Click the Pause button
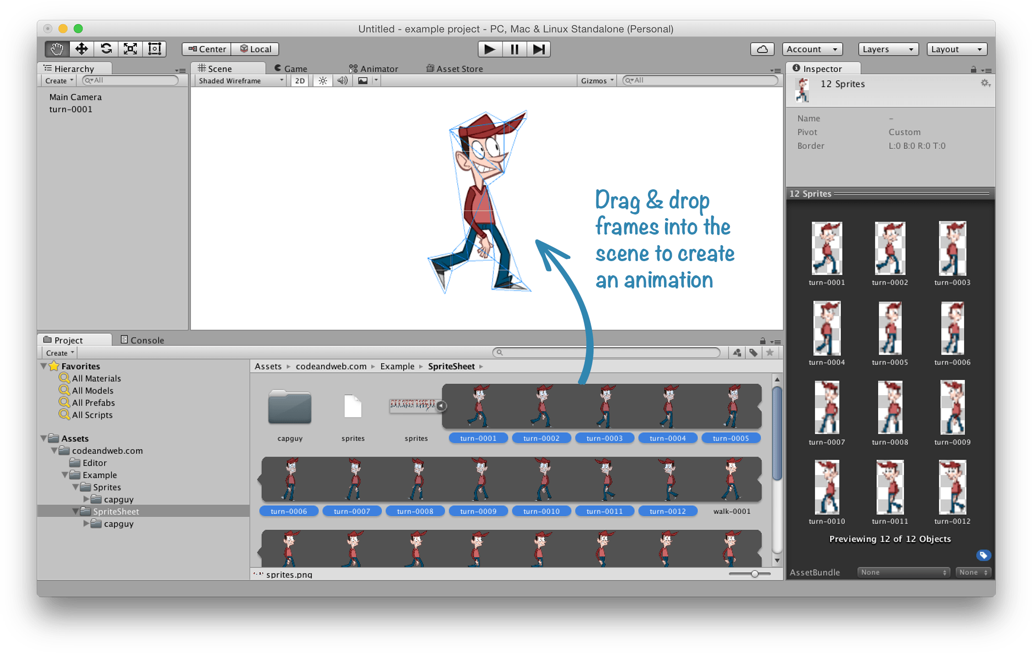This screenshot has height=653, width=1032. pyautogui.click(x=514, y=49)
